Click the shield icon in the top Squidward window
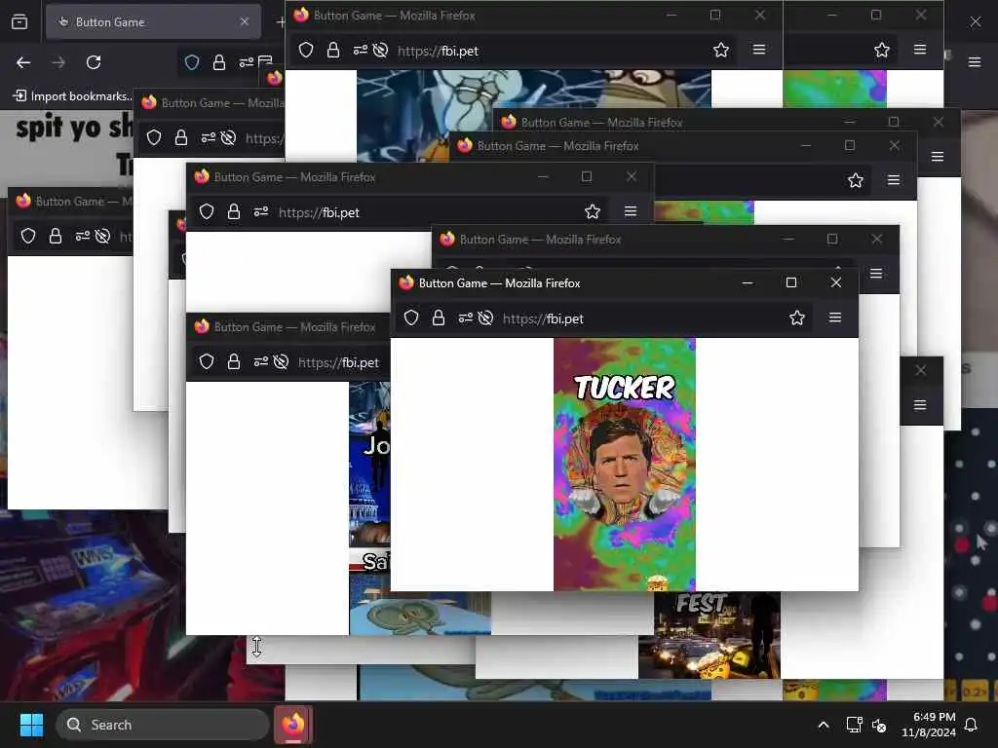Viewport: 998px width, 748px height. (306, 51)
